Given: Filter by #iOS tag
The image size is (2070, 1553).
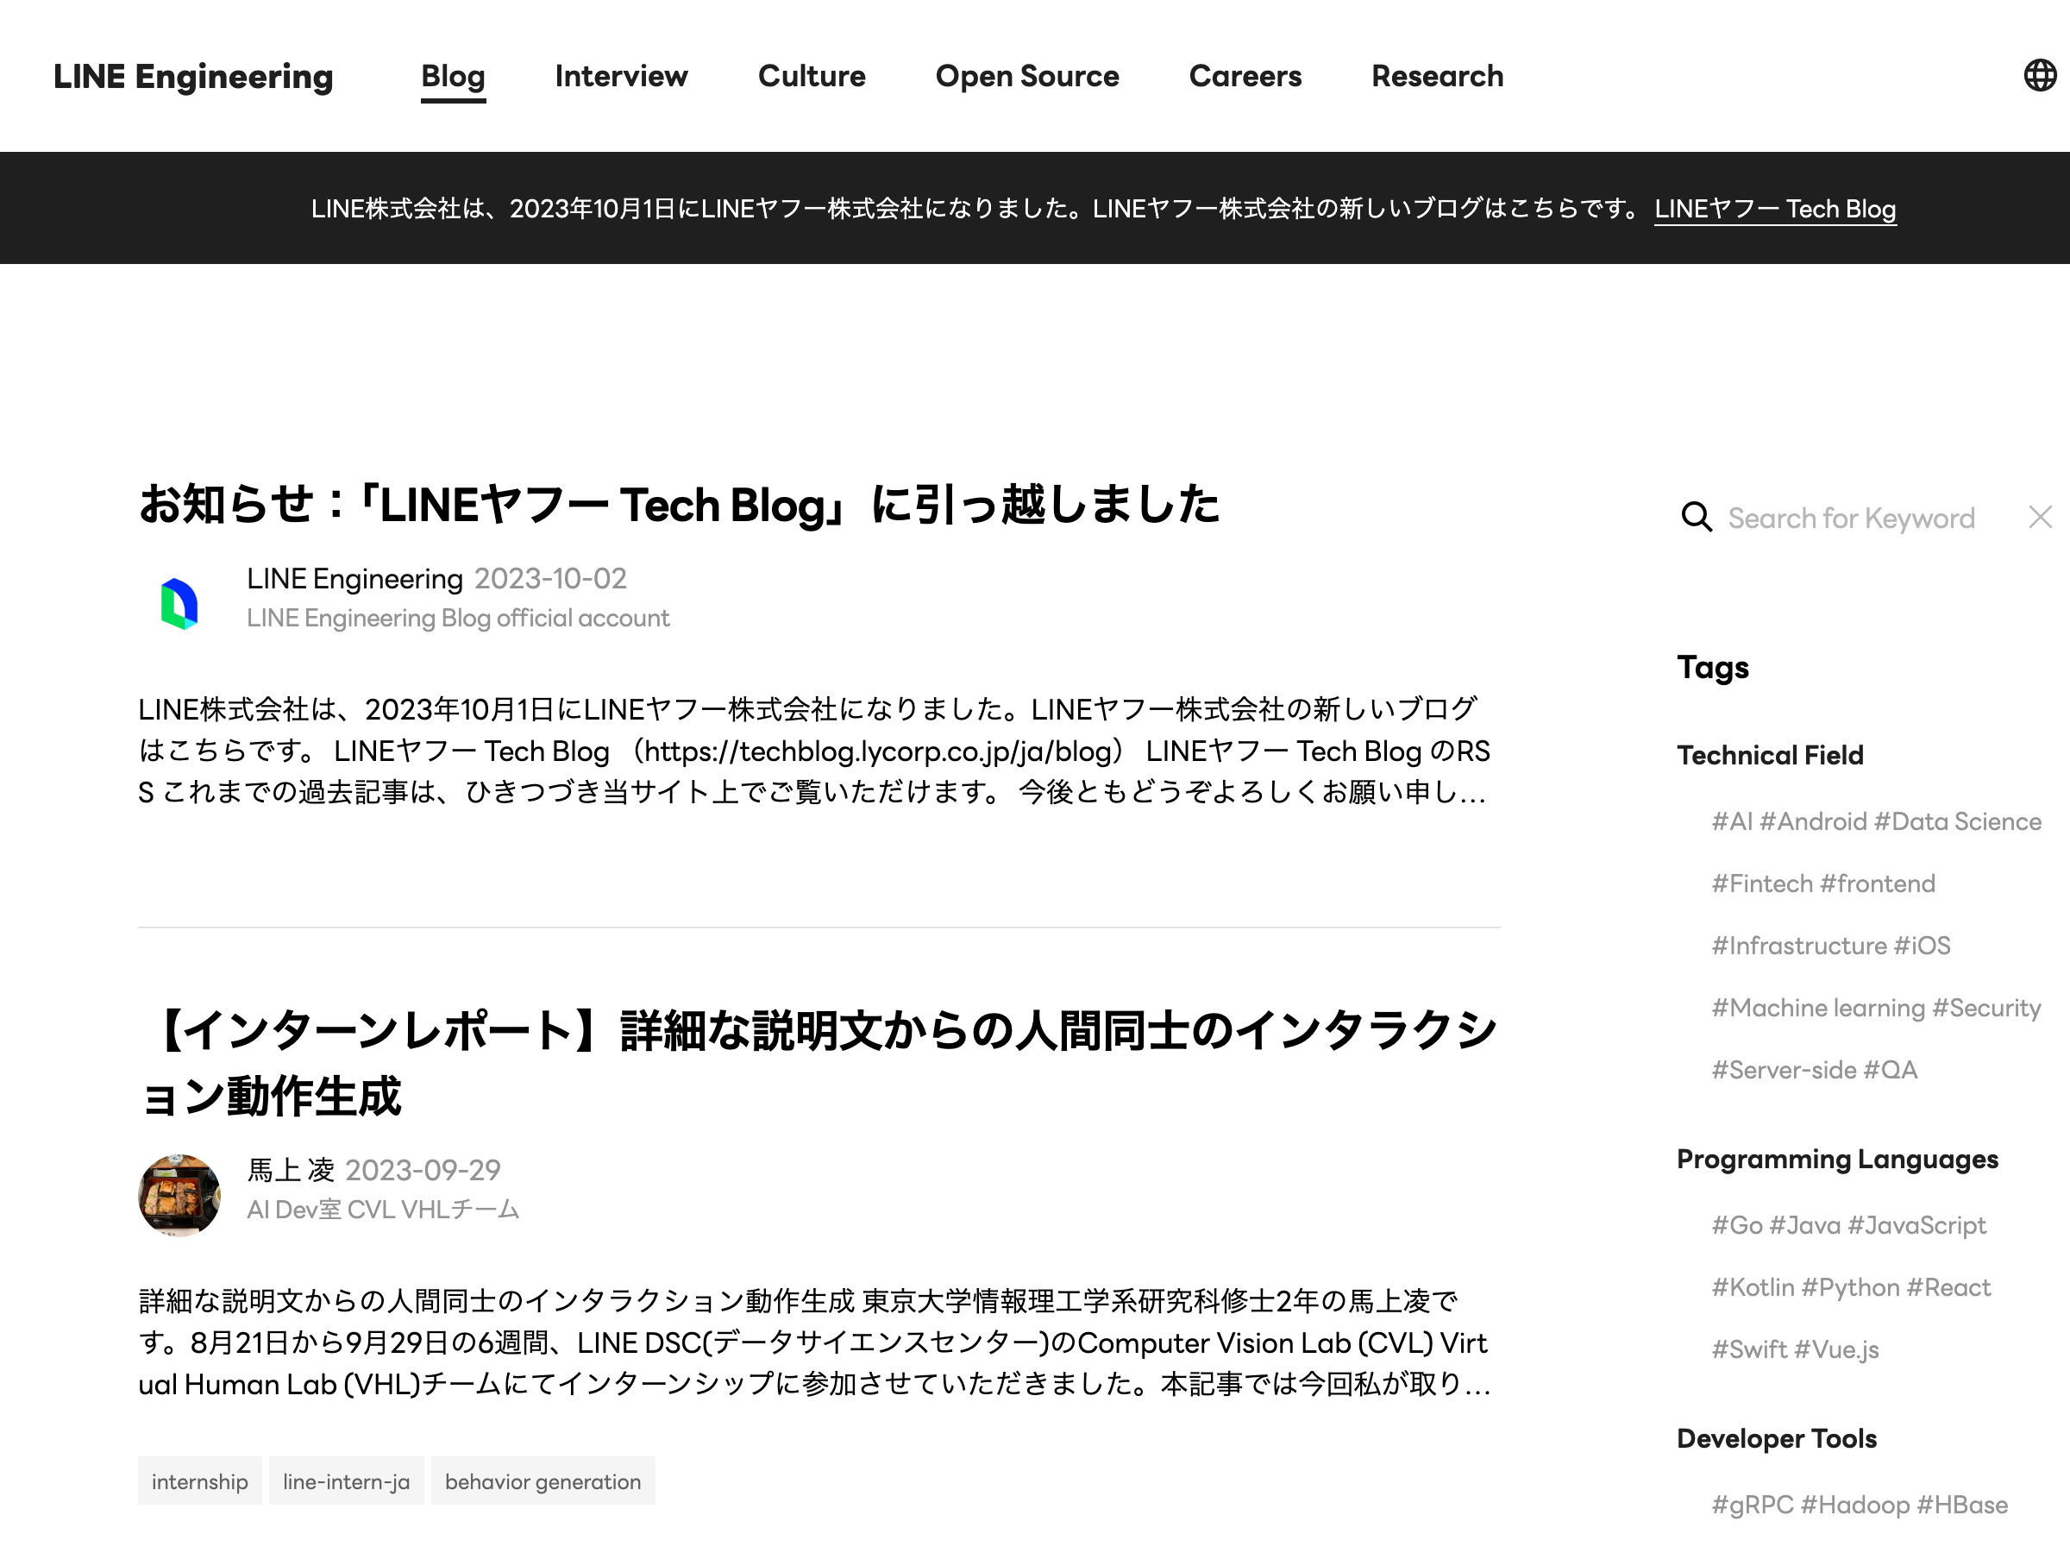Looking at the screenshot, I should 1923,946.
